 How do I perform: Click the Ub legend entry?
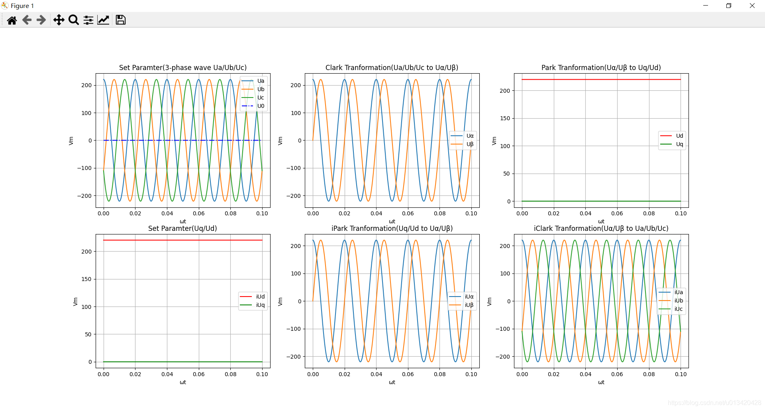(x=253, y=89)
